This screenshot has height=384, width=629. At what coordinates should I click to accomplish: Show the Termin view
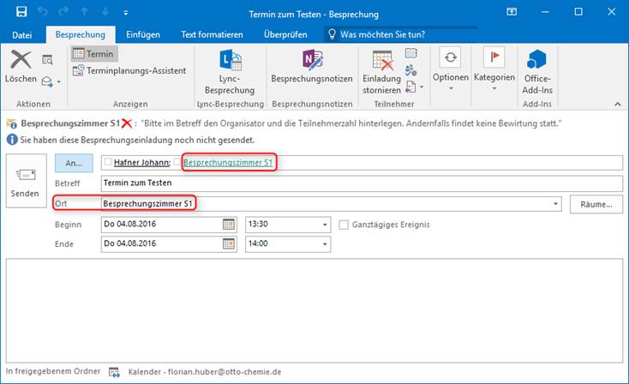94,54
